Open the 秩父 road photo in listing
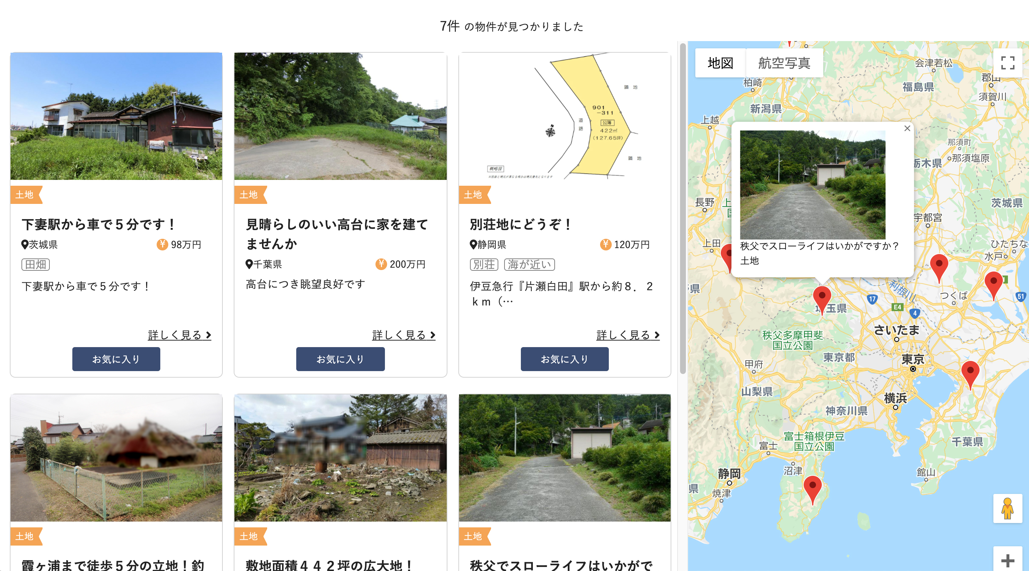 pyautogui.click(x=565, y=458)
